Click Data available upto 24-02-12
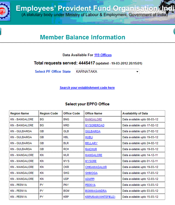The width and height of the screenshot is (175, 205). click(140, 143)
